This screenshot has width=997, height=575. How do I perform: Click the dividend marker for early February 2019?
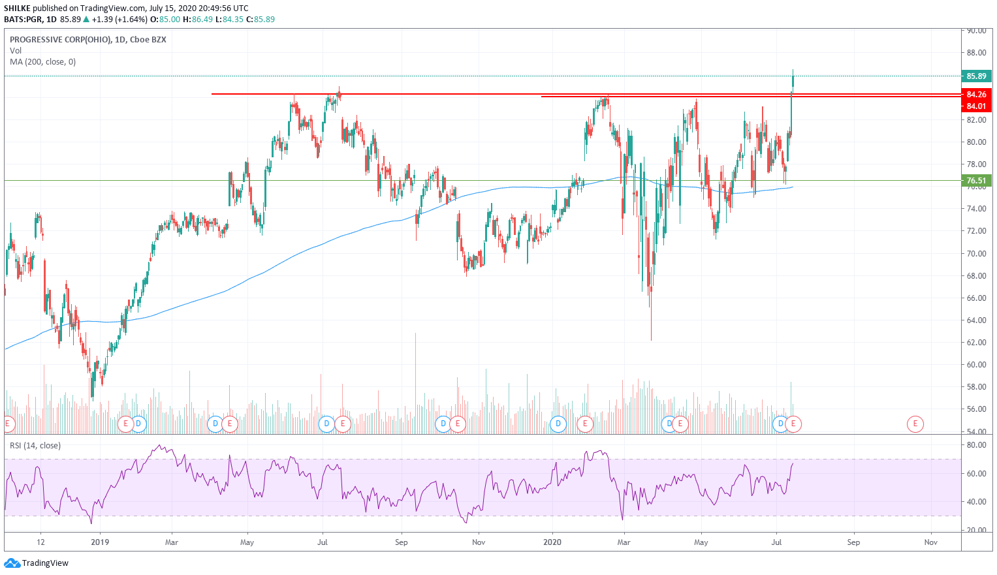click(138, 424)
